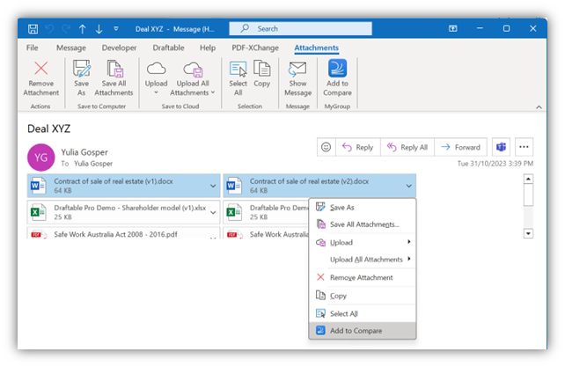Switch to the Message ribbon tab

71,48
